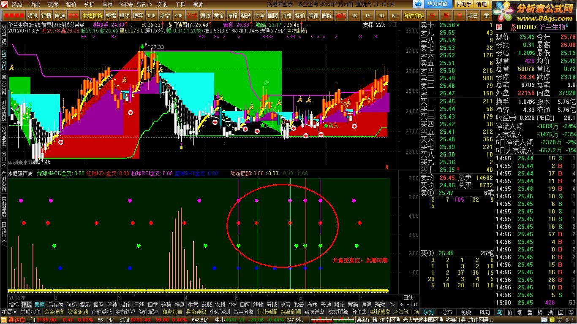Click the 资讯 toolbar button
Image resolution: width=577 pixels, height=324 pixels.
(x=33, y=16)
